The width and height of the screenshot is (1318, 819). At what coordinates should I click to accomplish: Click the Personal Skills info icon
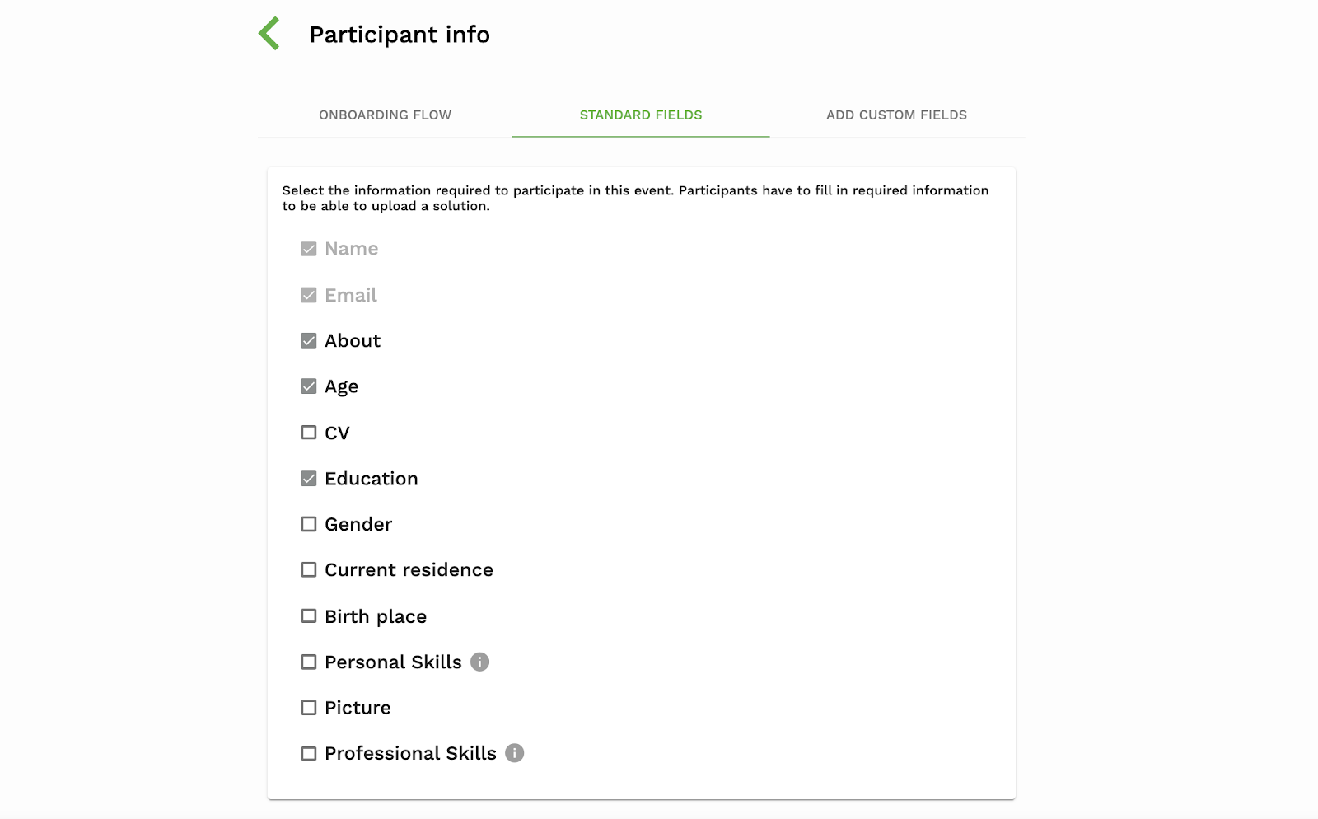click(479, 662)
